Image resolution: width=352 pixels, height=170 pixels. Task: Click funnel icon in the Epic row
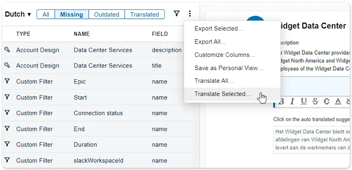click(x=7, y=81)
